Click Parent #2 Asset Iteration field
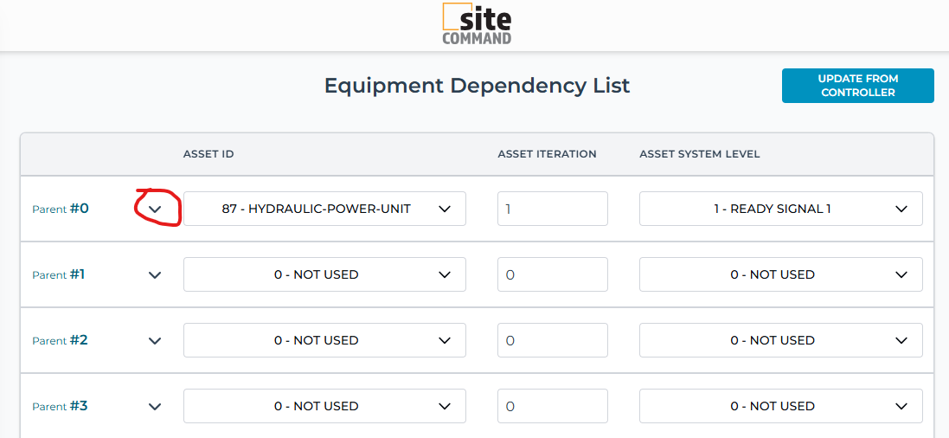 coord(552,340)
